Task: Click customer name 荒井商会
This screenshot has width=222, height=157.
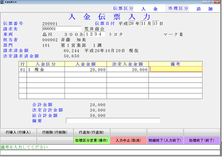Action: pos(94,29)
